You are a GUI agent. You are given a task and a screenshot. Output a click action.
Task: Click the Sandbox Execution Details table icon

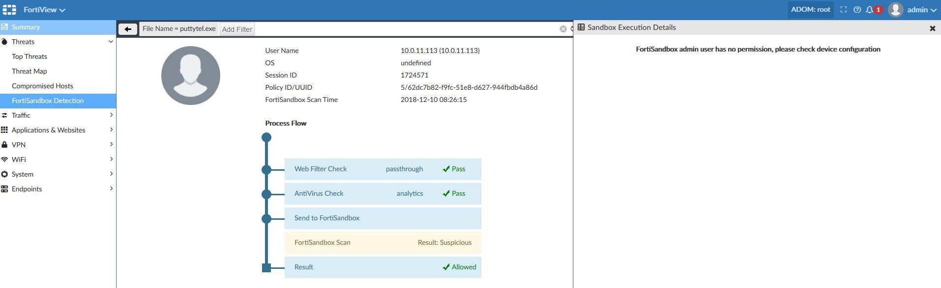coord(581,27)
